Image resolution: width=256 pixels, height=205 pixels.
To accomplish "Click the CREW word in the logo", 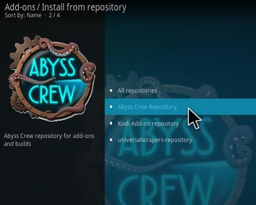I will point(52,94).
